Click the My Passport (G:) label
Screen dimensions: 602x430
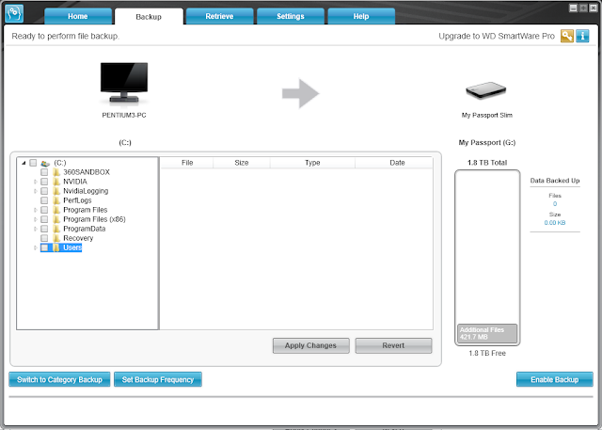click(x=487, y=142)
